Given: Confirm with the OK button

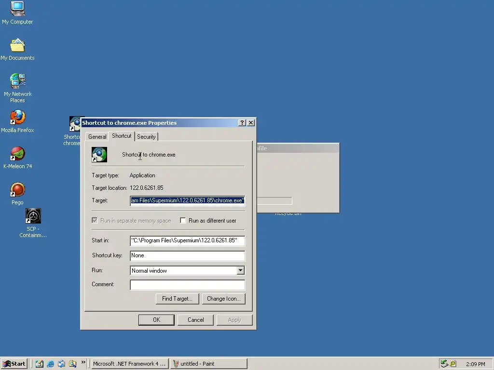Looking at the screenshot, I should pos(156,320).
